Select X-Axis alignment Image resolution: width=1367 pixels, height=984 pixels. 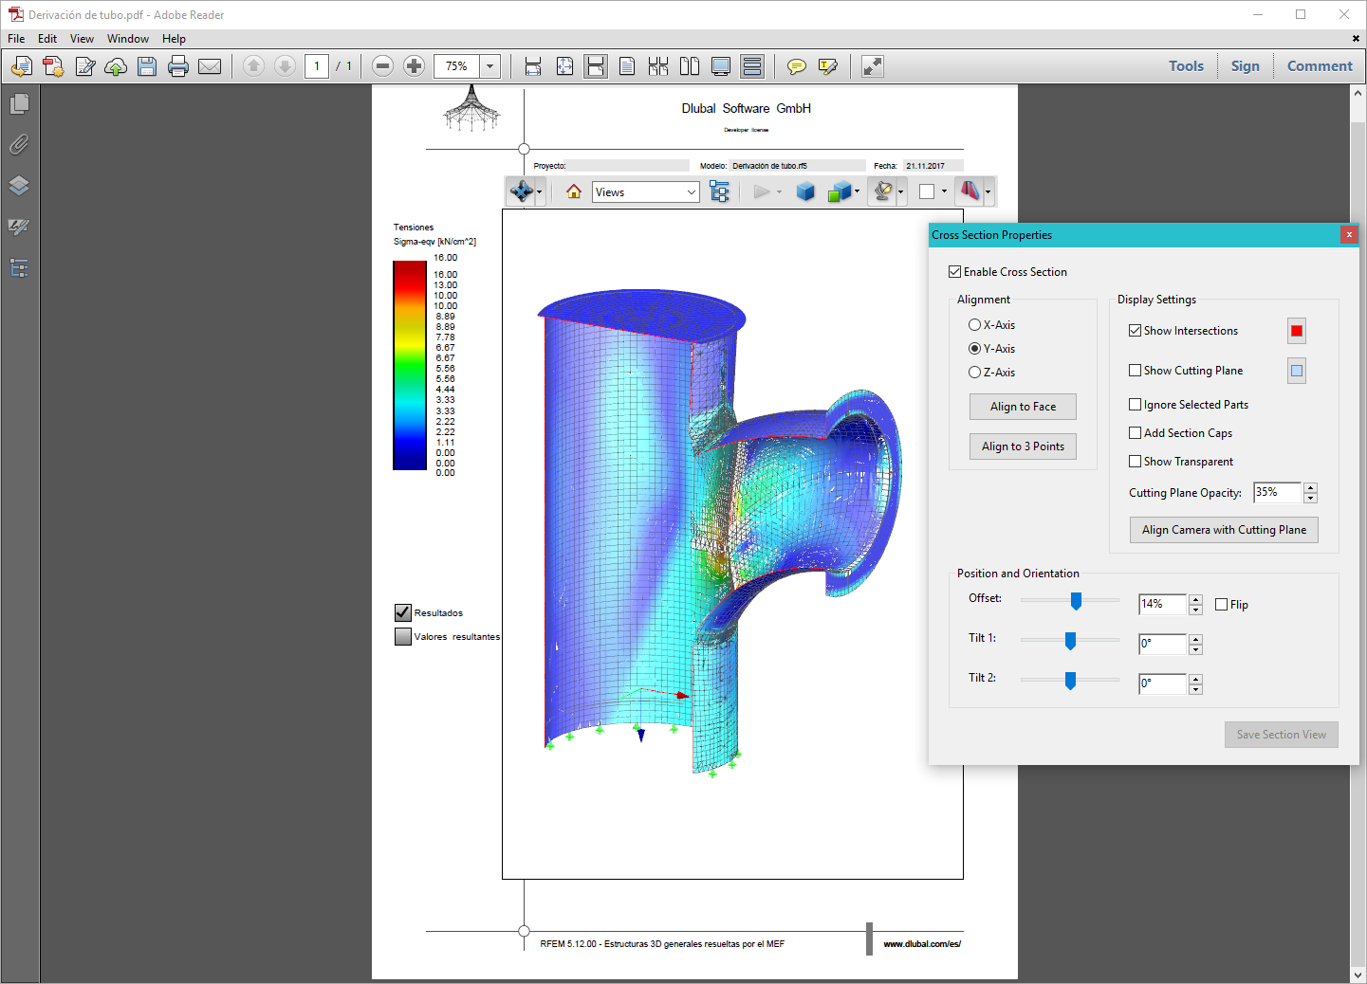point(974,325)
